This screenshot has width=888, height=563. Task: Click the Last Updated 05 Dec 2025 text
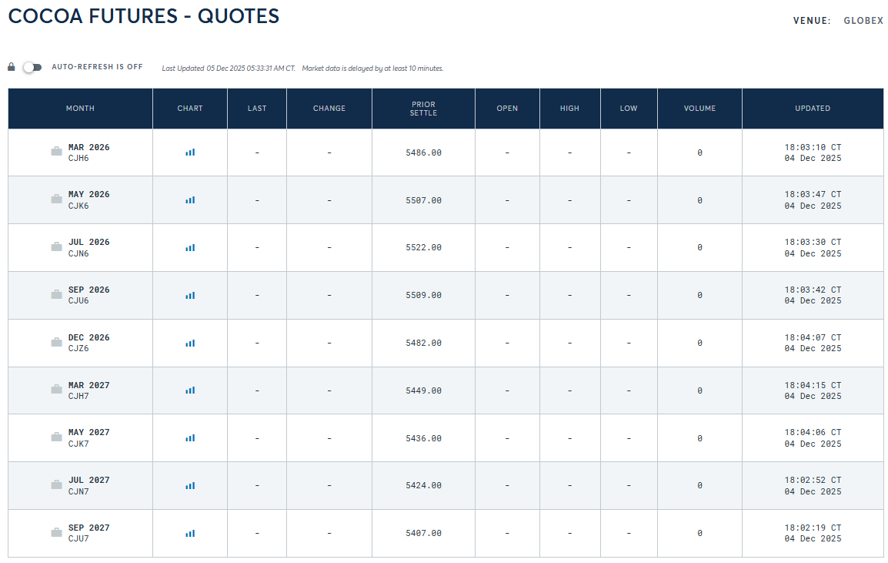(x=229, y=68)
